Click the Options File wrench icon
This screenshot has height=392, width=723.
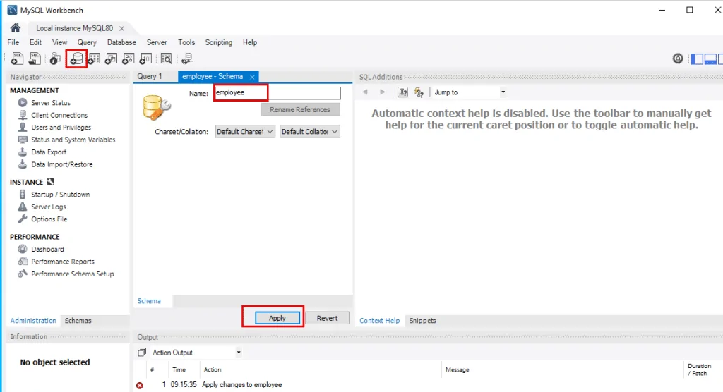coord(22,219)
